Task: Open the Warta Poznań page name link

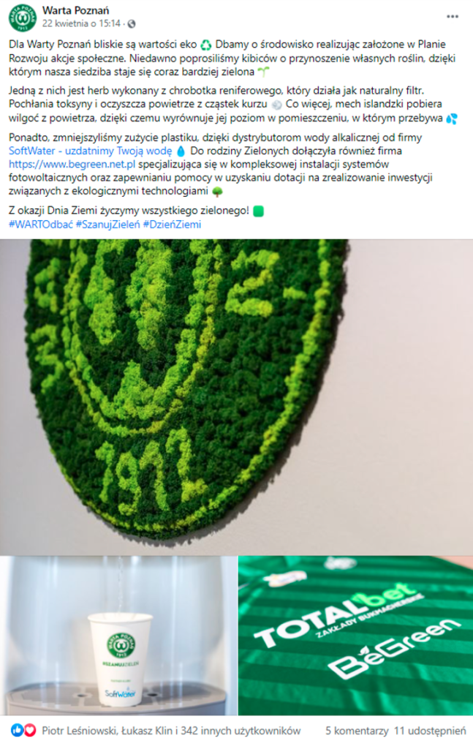Action: point(75,10)
